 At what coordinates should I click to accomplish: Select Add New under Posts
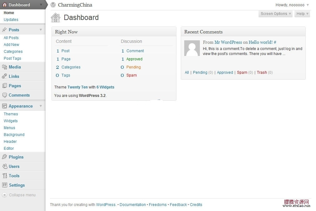pyautogui.click(x=11, y=45)
